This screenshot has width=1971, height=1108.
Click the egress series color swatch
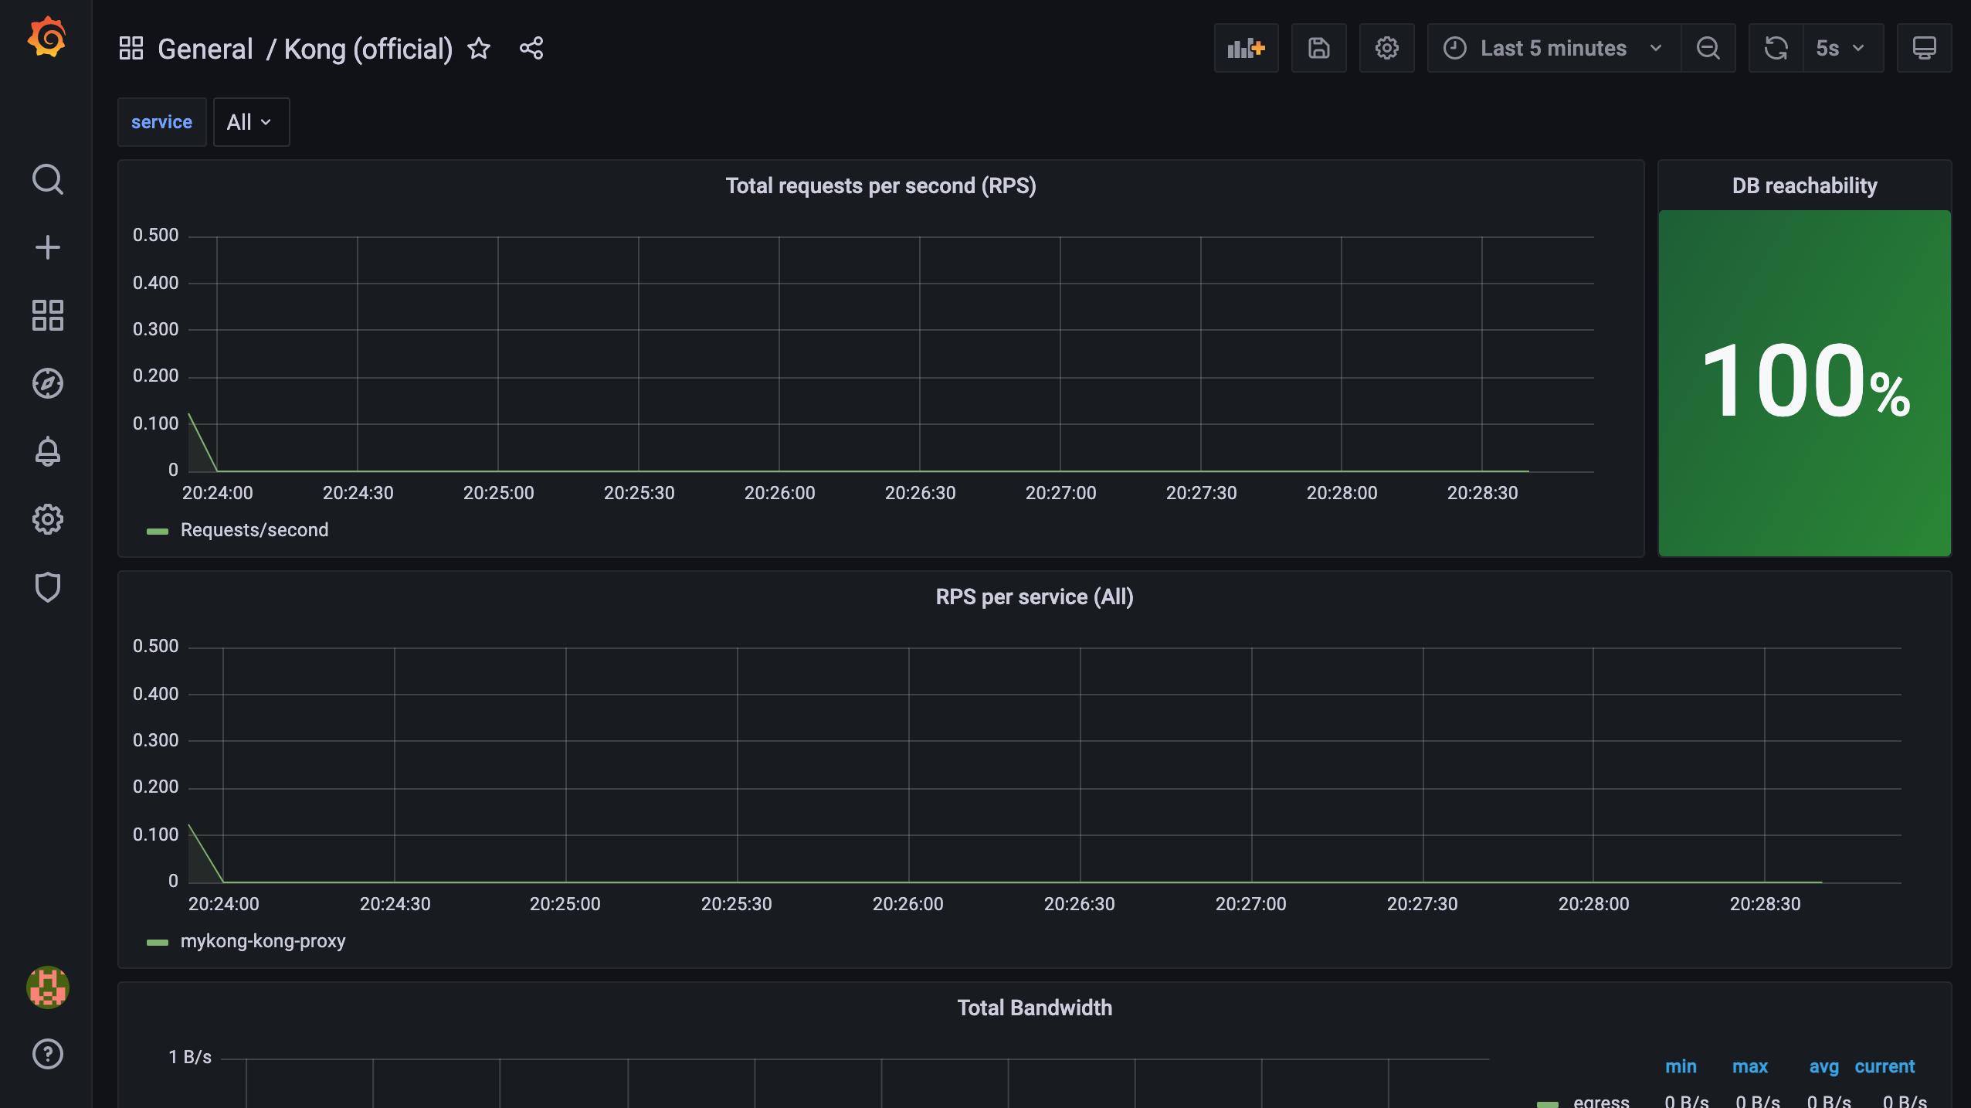(1547, 1102)
